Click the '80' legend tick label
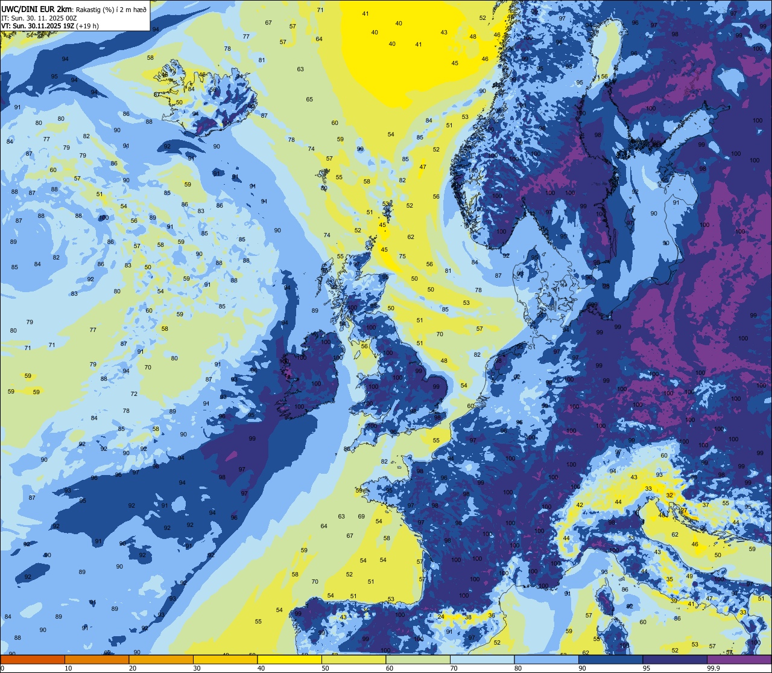The image size is (772, 673). [518, 668]
